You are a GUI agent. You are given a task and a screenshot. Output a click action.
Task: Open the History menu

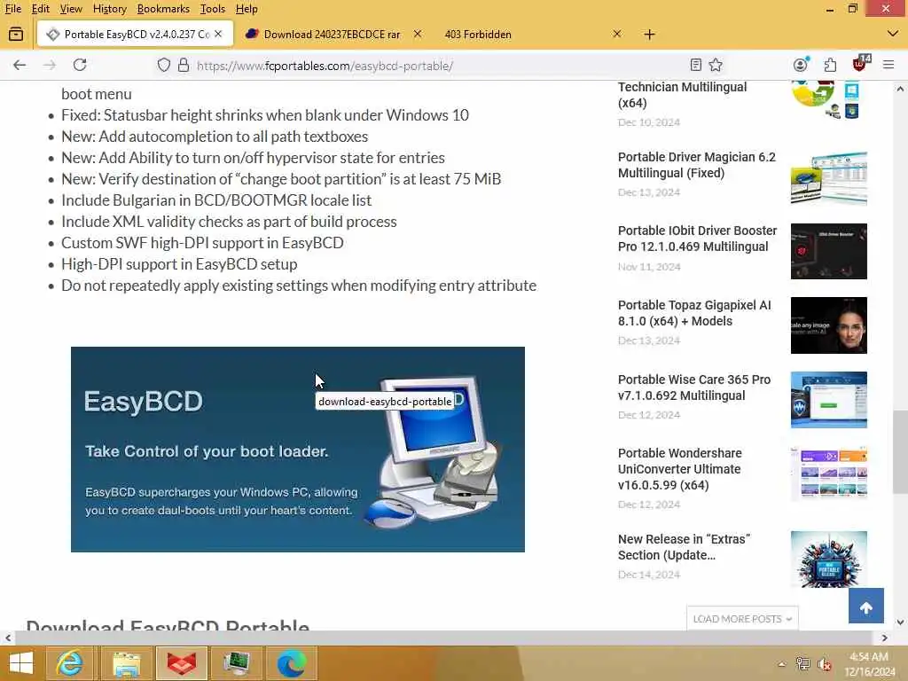pos(109,9)
